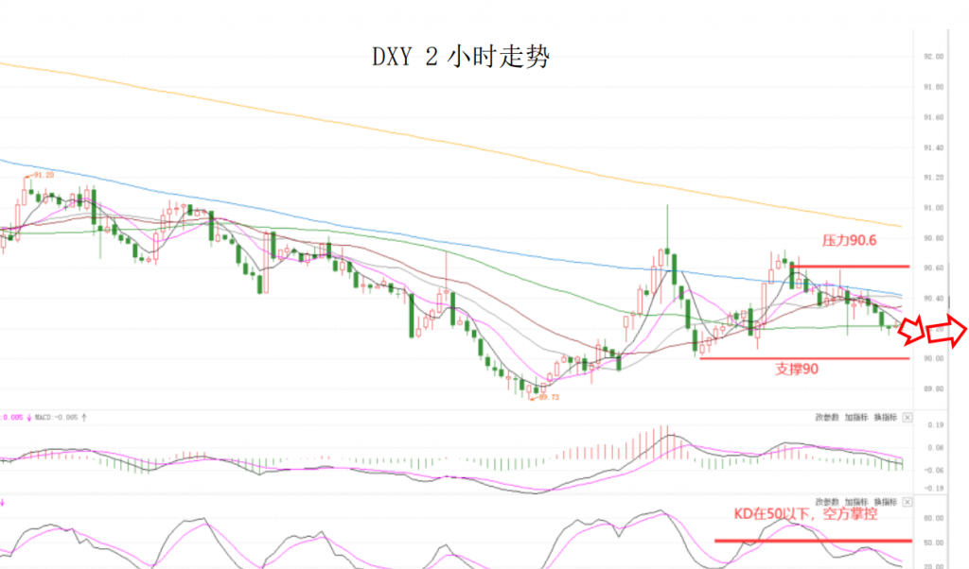This screenshot has width=969, height=569.
Task: Click the MACD:-0.065 readout text
Action: pos(56,418)
